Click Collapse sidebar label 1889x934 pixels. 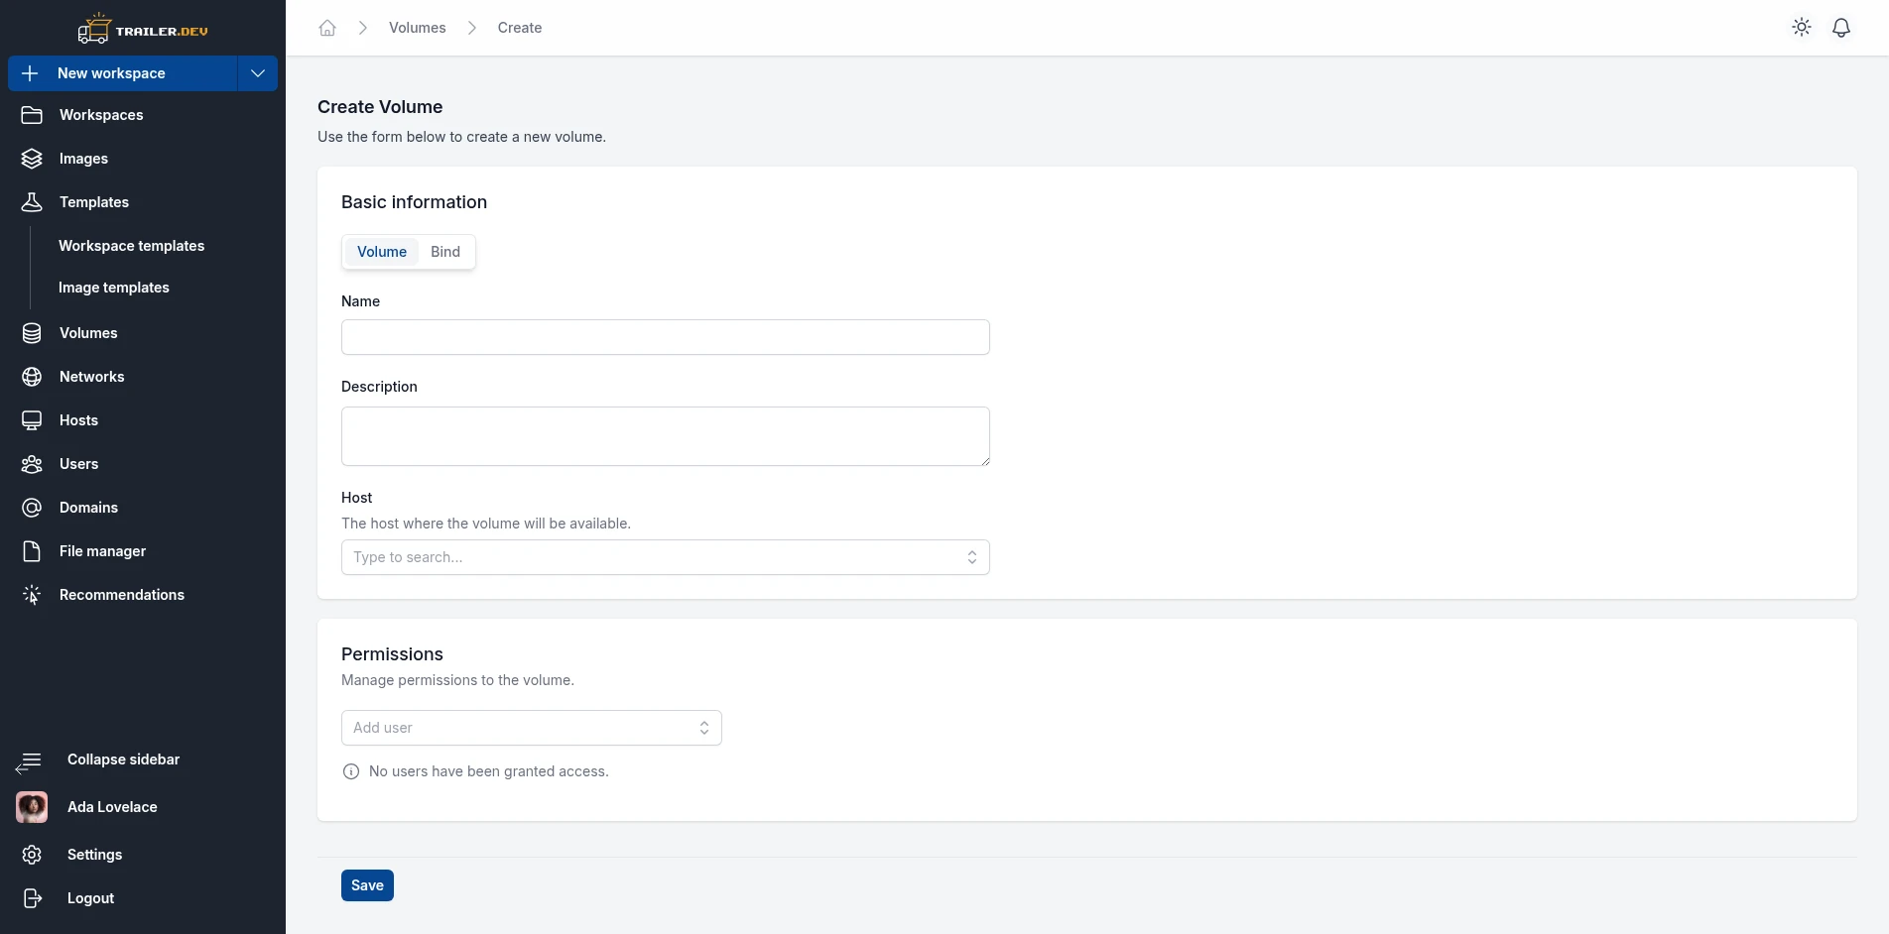click(123, 759)
